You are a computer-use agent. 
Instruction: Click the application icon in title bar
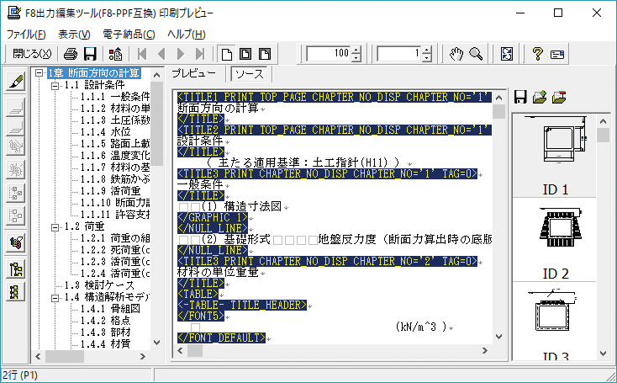(14, 13)
